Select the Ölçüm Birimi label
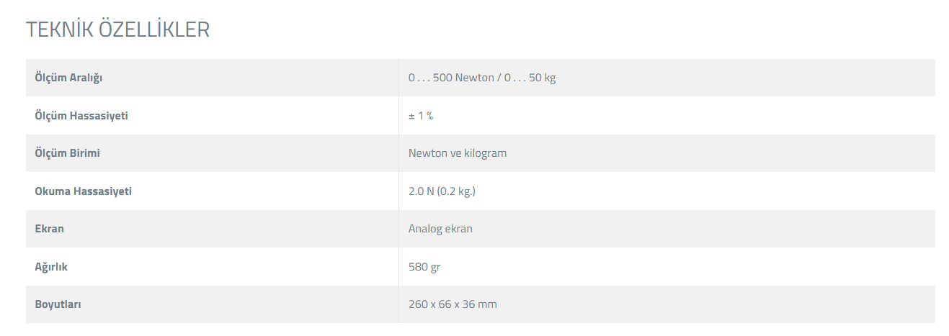This screenshot has width=949, height=336. point(67,153)
